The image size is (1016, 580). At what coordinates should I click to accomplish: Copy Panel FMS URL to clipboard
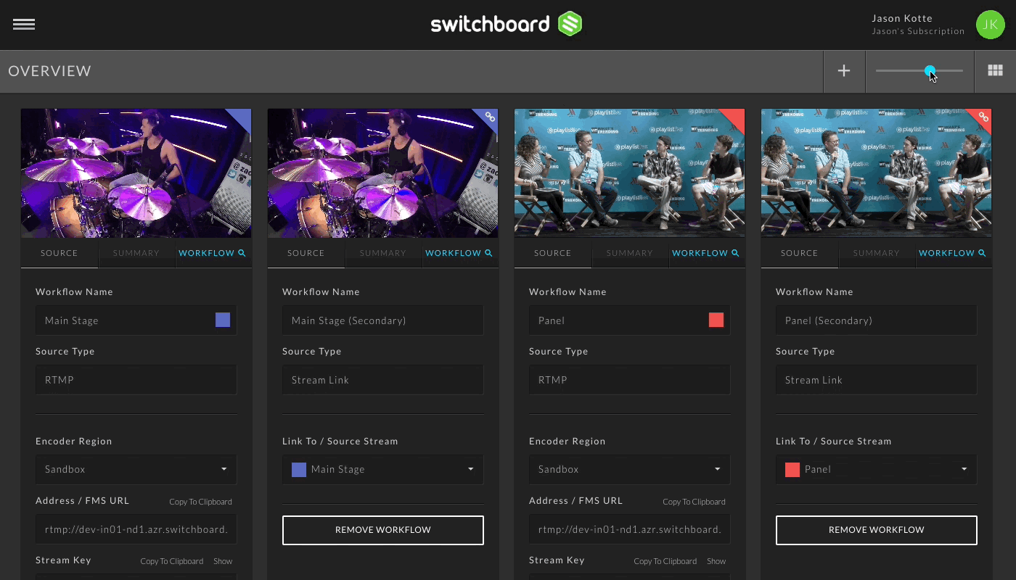pos(695,502)
